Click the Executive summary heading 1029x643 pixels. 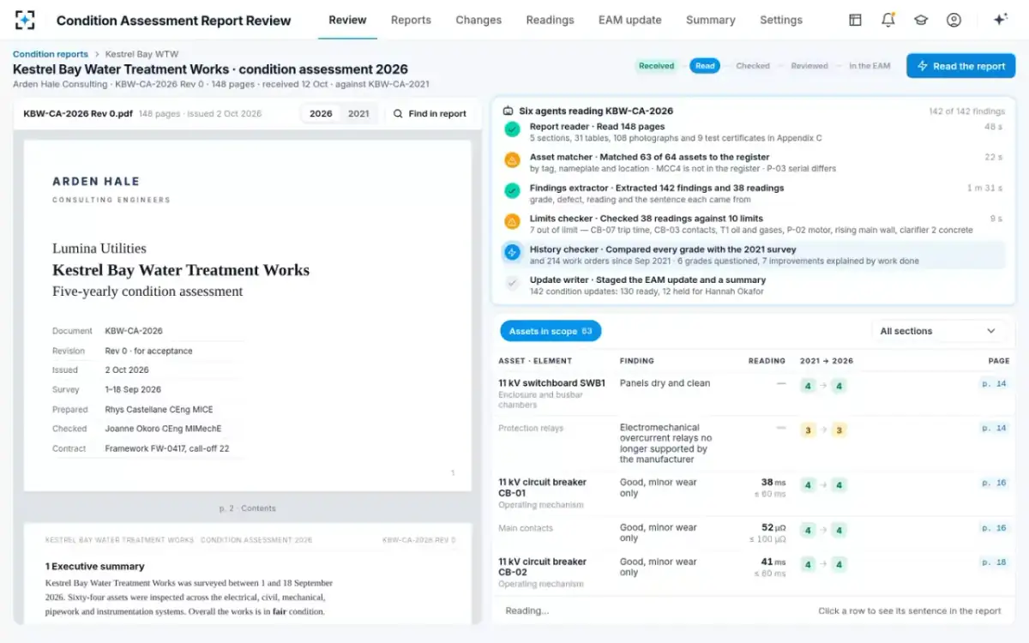pyautogui.click(x=94, y=566)
